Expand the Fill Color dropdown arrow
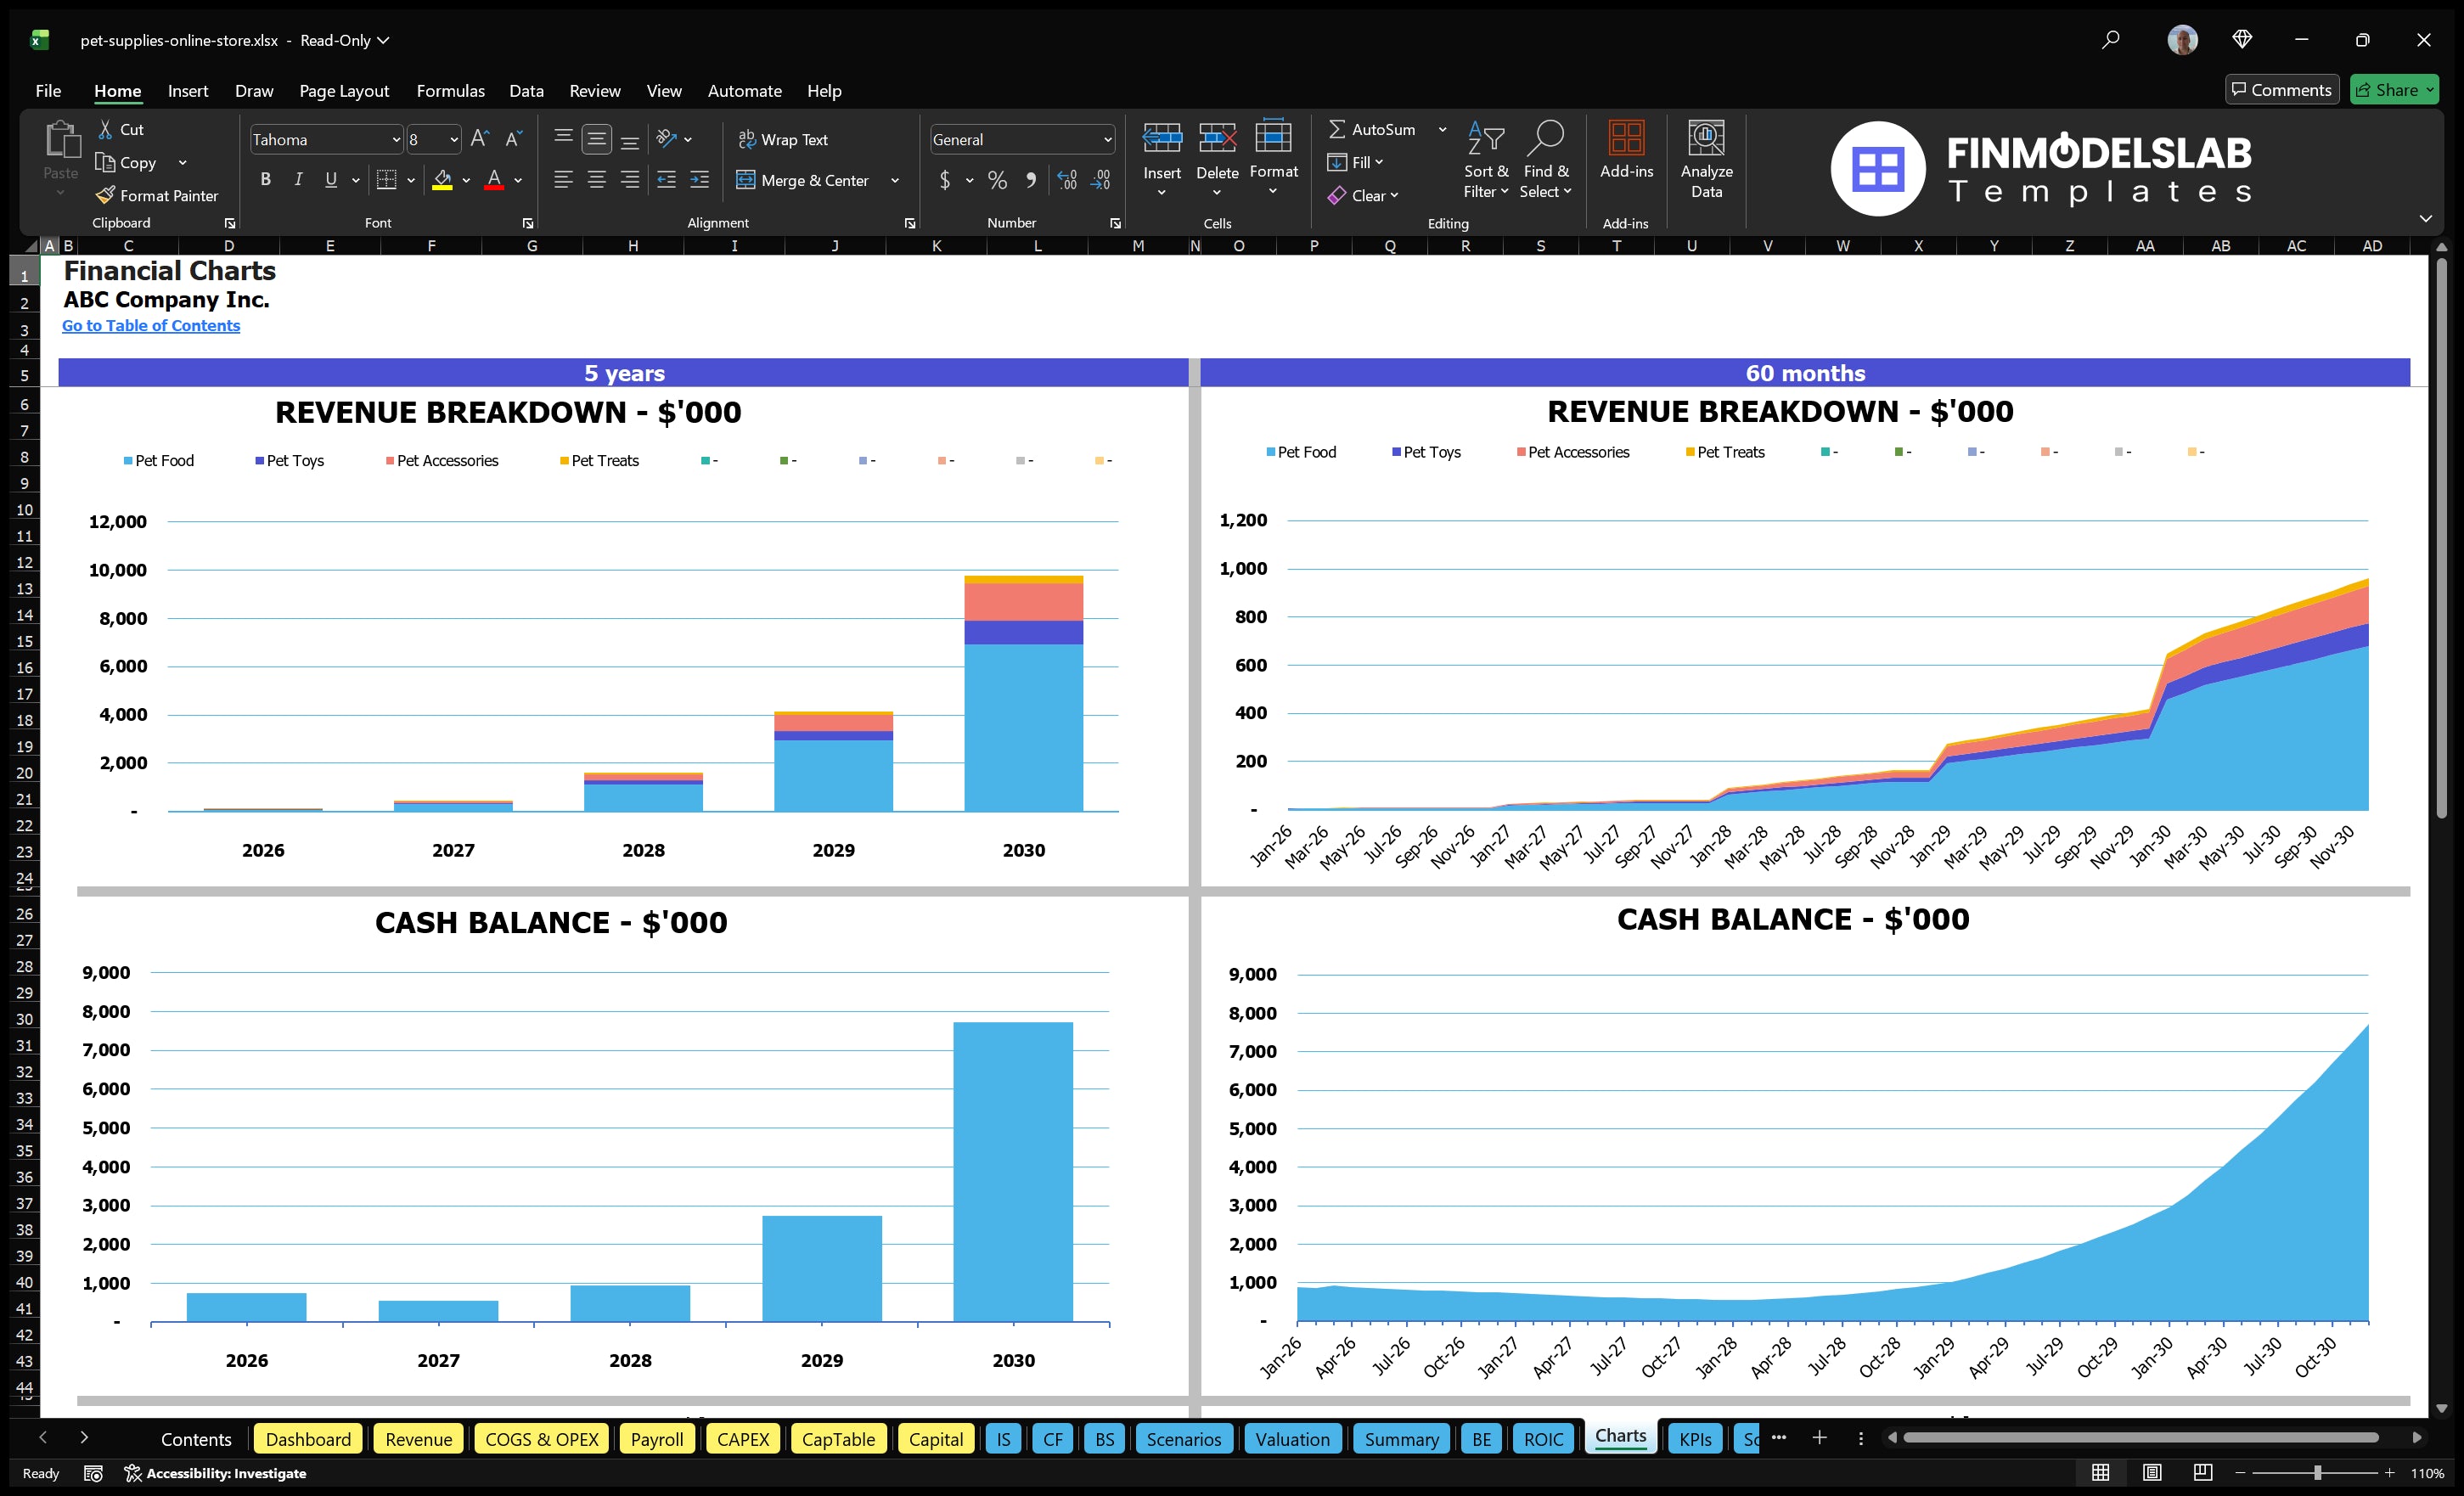Viewport: 2464px width, 1496px height. click(466, 181)
